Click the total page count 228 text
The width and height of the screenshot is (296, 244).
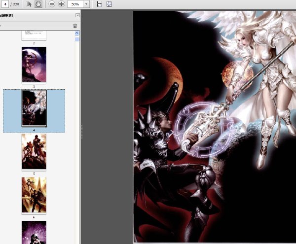click(x=16, y=4)
